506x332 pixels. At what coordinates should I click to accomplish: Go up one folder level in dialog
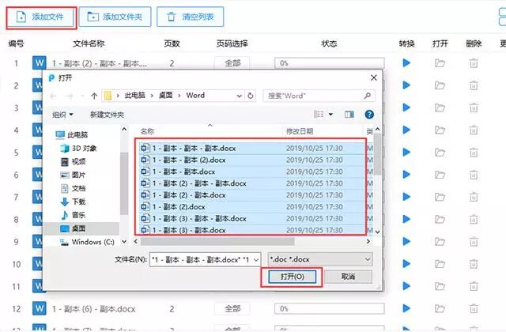[94, 96]
